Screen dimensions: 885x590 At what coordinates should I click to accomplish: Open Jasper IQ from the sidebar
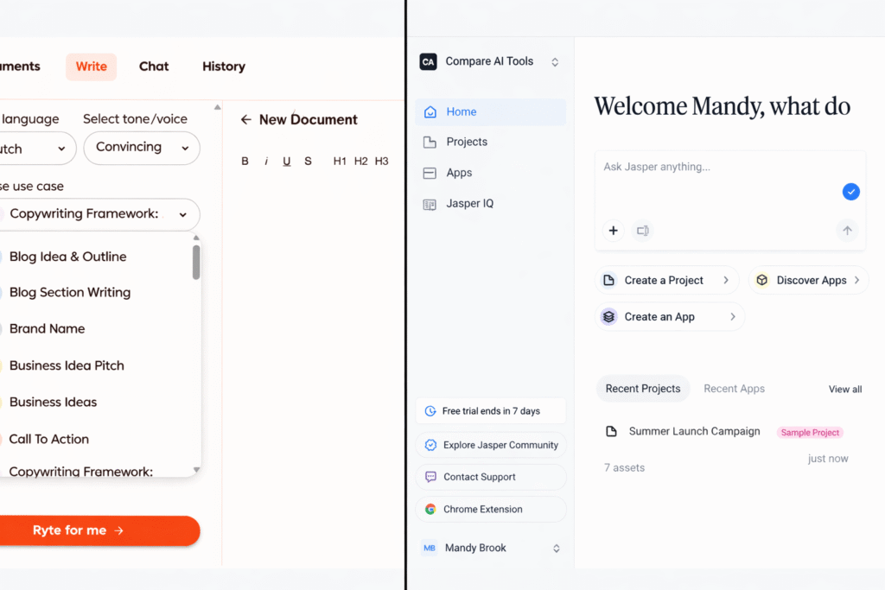[x=471, y=203]
